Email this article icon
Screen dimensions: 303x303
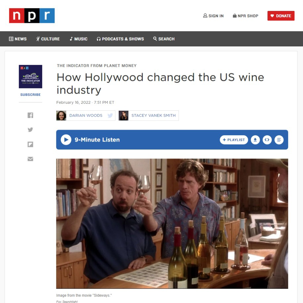[x=31, y=159]
